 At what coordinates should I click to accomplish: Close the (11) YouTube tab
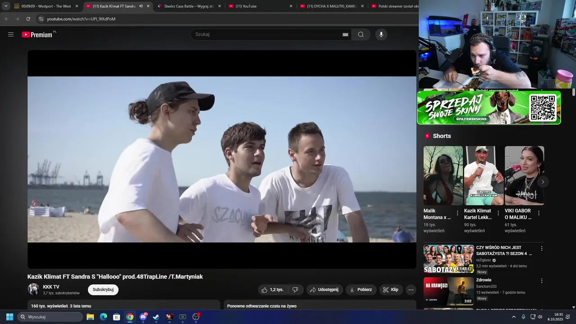click(291, 6)
